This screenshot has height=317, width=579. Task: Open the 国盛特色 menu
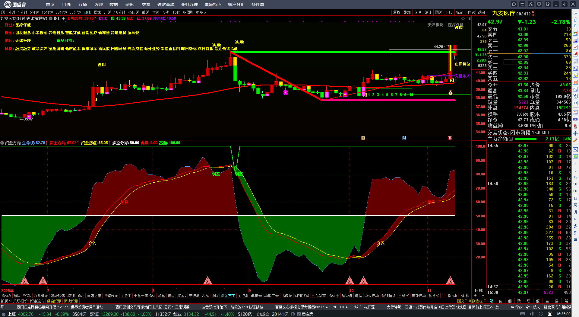click(x=213, y=5)
